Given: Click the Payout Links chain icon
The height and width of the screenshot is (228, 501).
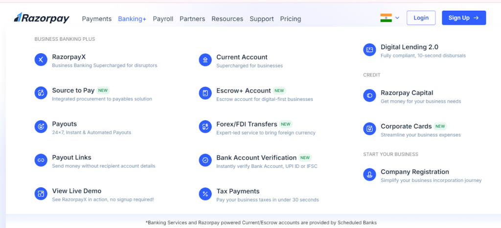Looking at the screenshot, I should (41, 160).
